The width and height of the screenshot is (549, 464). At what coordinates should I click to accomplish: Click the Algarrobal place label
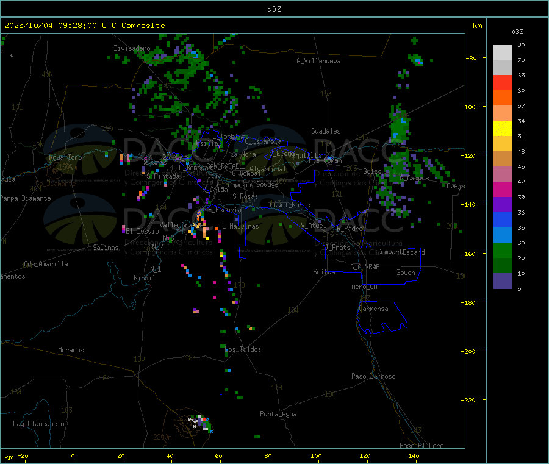pos(268,169)
